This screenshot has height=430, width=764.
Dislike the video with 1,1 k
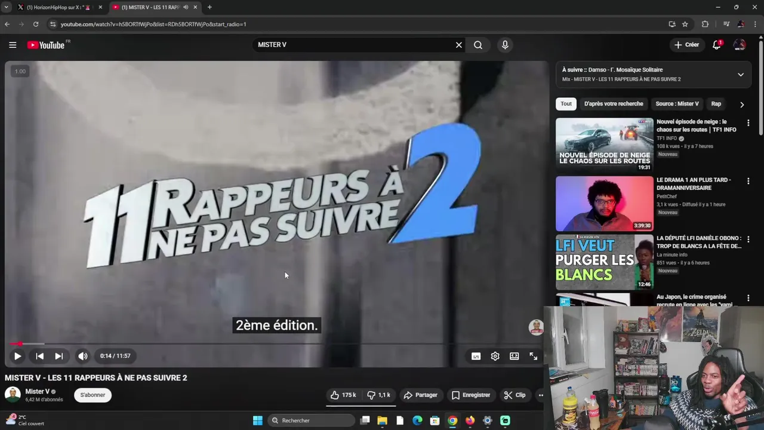378,395
